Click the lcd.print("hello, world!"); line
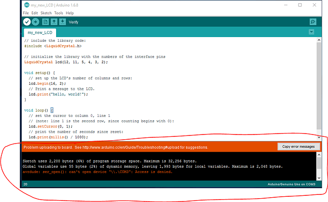The width and height of the screenshot is (328, 202). 58,94
